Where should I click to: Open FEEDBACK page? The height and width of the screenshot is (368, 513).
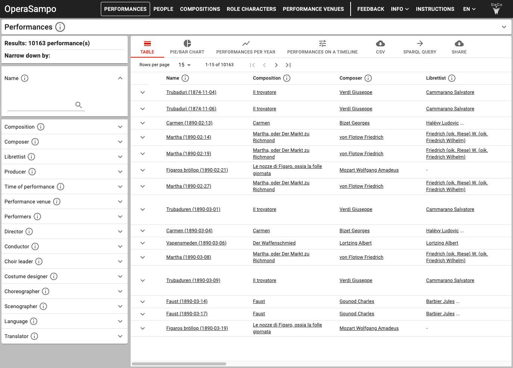[x=371, y=9]
